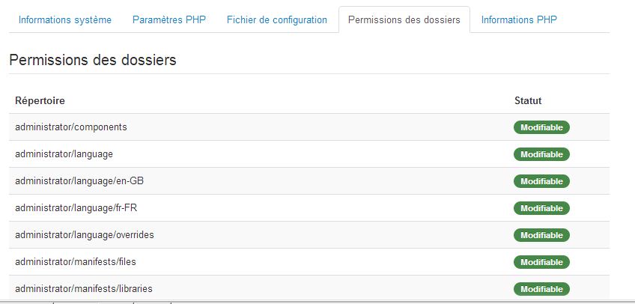Select the Permissions des dossiers tab
The width and height of the screenshot is (635, 304).
point(404,20)
